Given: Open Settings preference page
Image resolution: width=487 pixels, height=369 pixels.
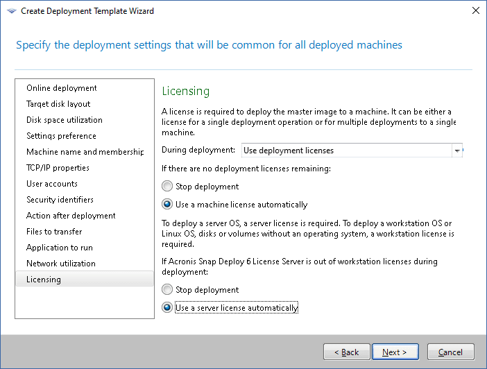Looking at the screenshot, I should pos(61,136).
